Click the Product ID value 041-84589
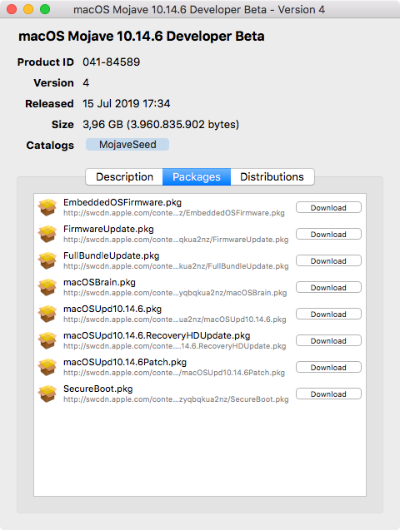The image size is (400, 530). click(112, 62)
